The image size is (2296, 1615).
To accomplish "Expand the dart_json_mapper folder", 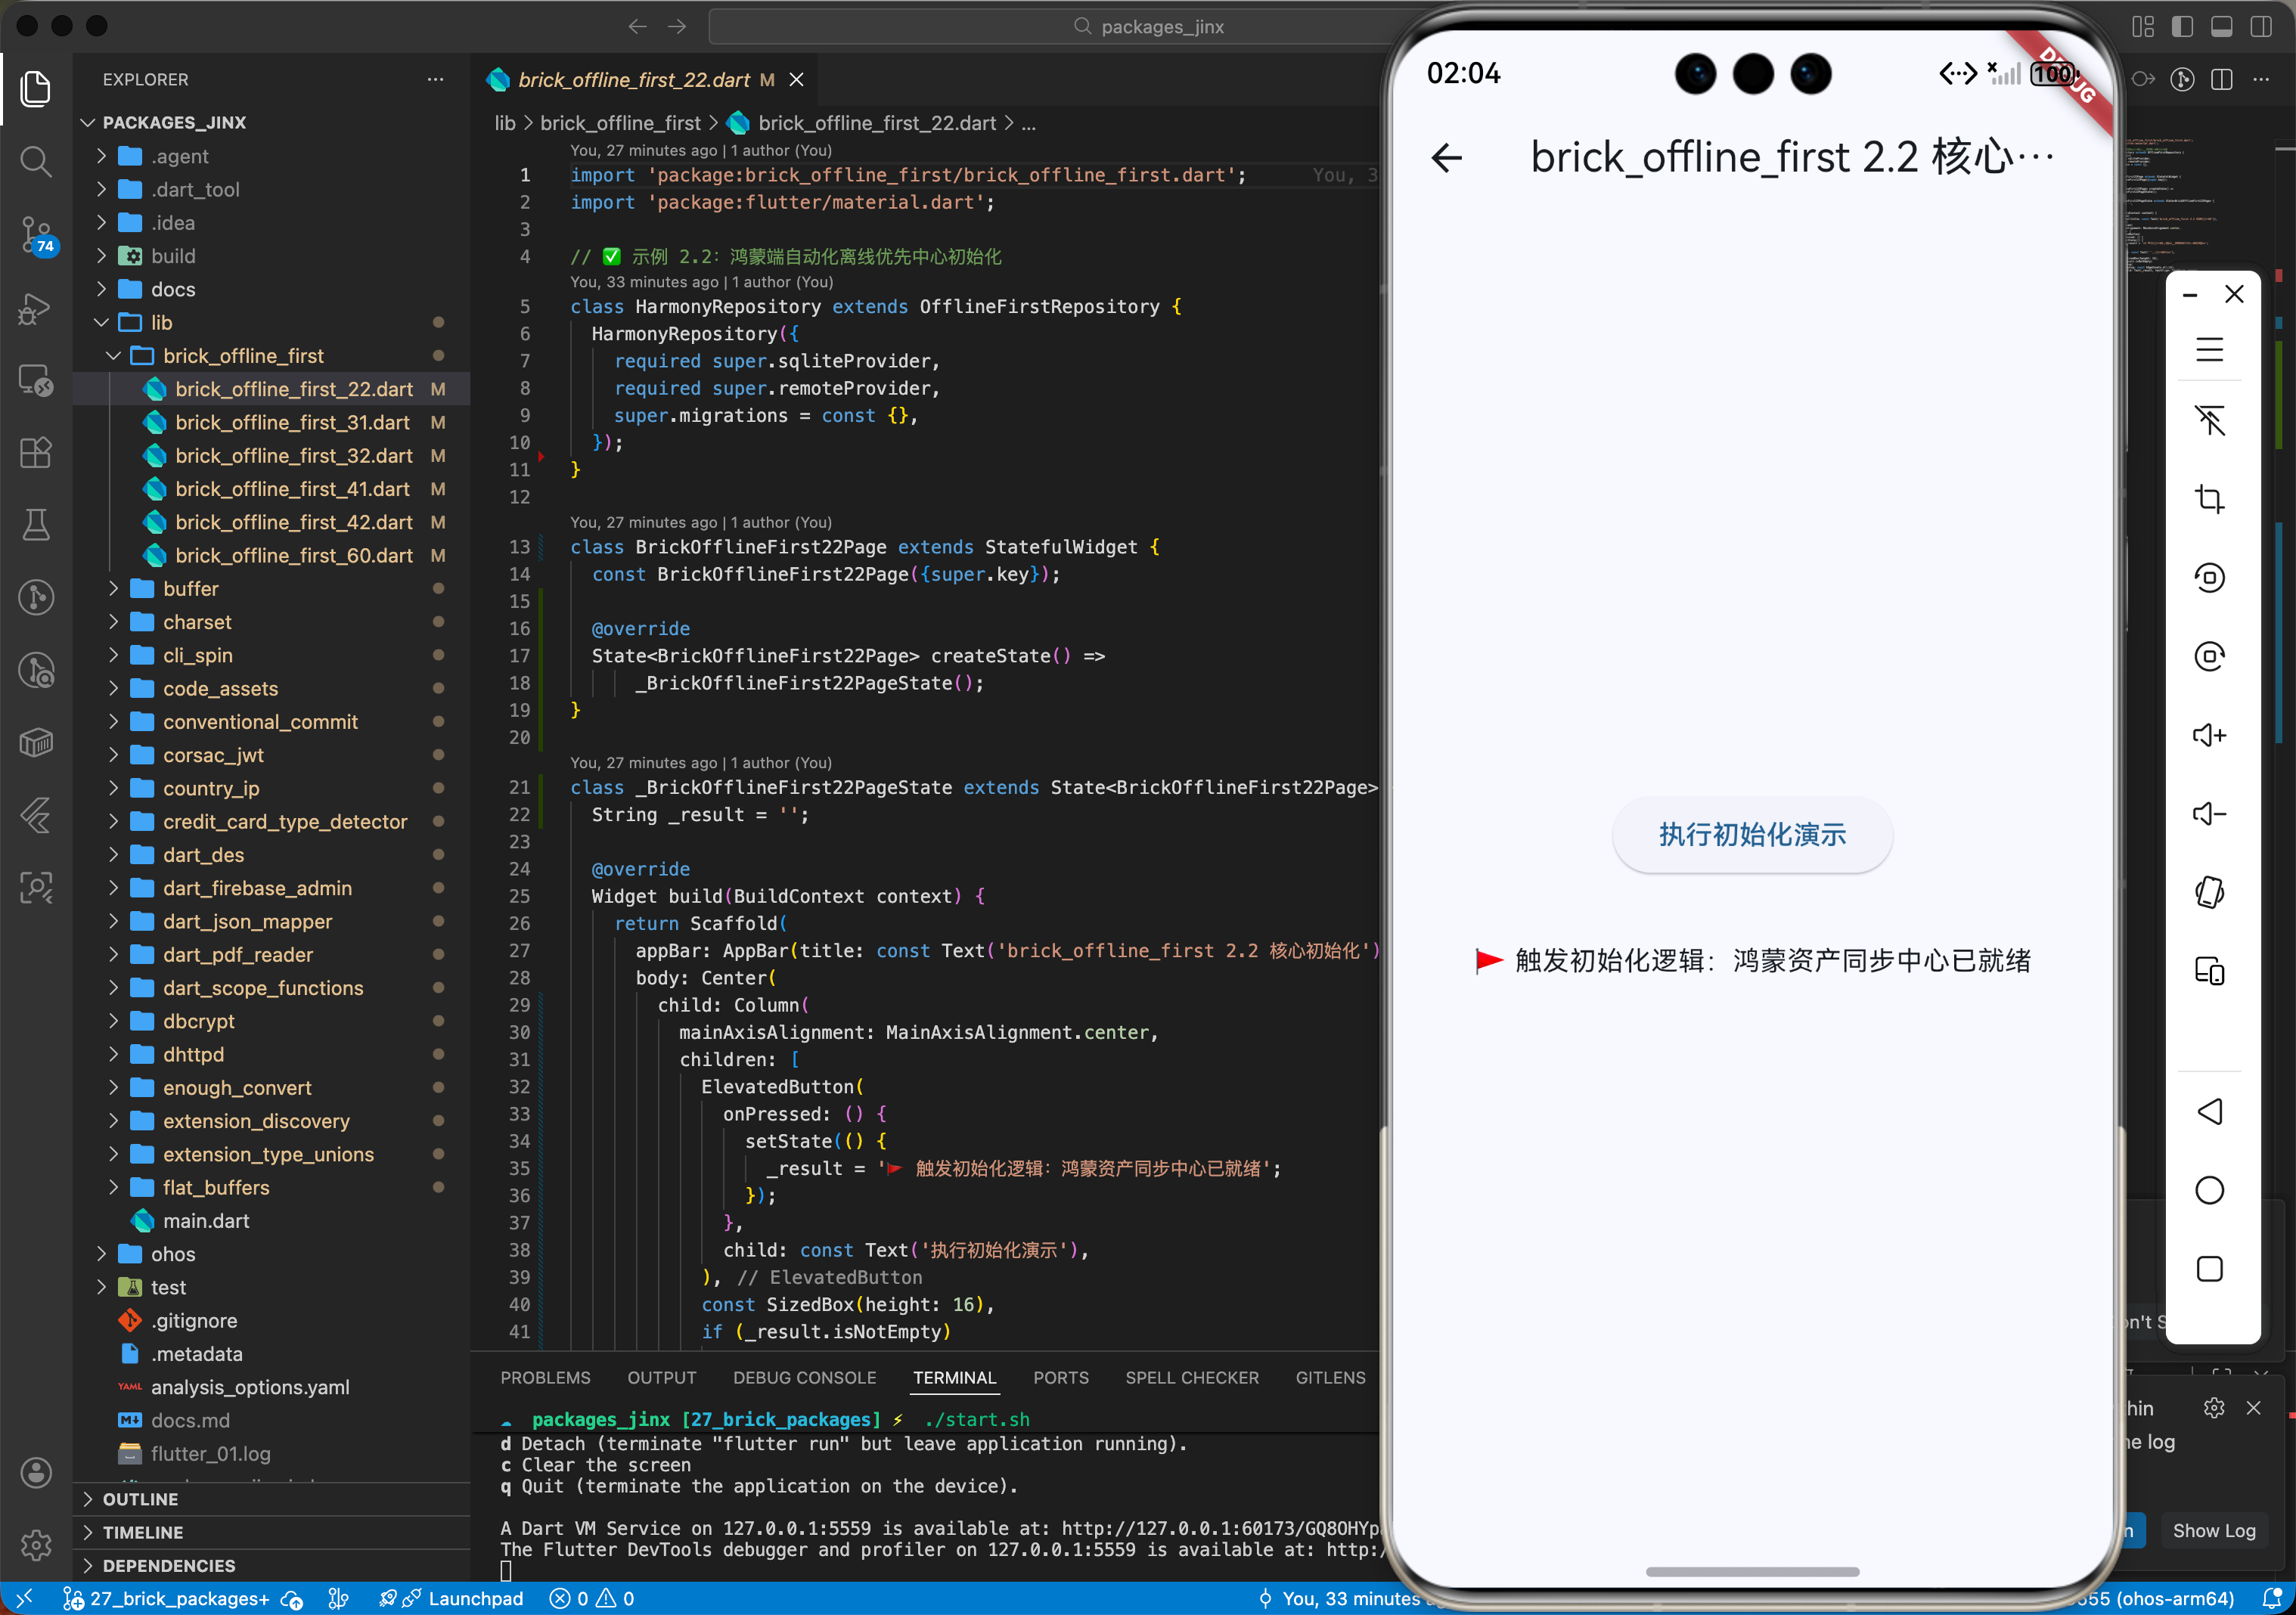I will tap(247, 921).
